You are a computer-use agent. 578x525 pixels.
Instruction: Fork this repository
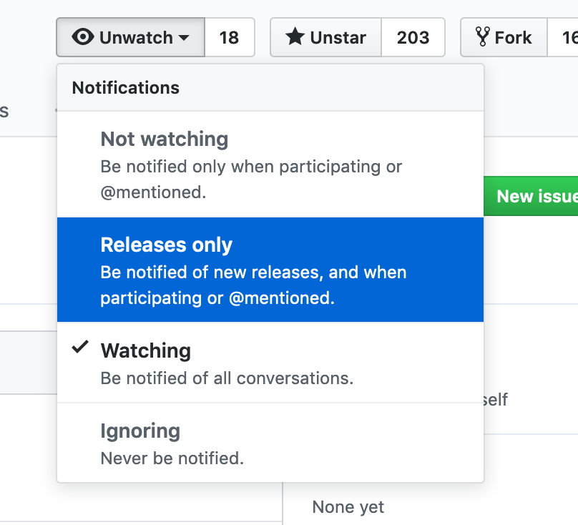[504, 37]
